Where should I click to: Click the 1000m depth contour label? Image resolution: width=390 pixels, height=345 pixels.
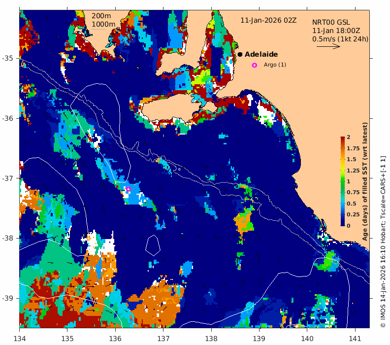[x=103, y=24]
